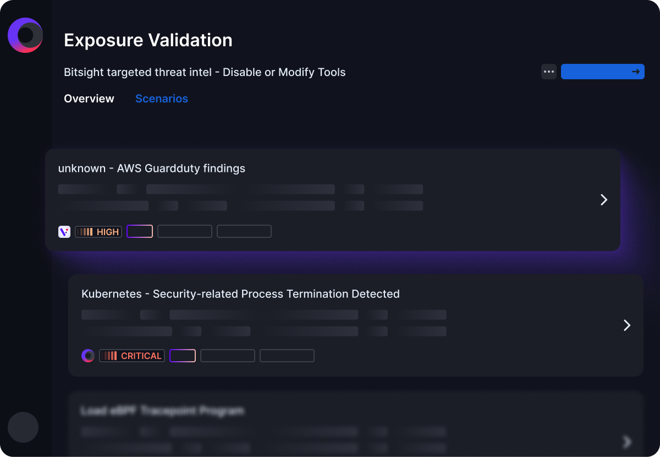Click the last gray tag on AWS Guardduty card
660x457 pixels.
[x=244, y=231]
